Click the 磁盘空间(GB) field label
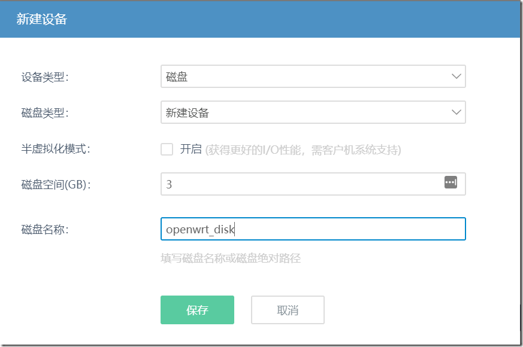The width and height of the screenshot is (523, 347). coord(55,184)
